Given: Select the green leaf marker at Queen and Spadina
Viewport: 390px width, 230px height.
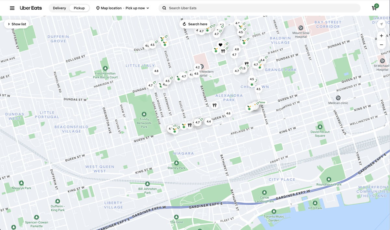Looking at the screenshot, I should 249,108.
